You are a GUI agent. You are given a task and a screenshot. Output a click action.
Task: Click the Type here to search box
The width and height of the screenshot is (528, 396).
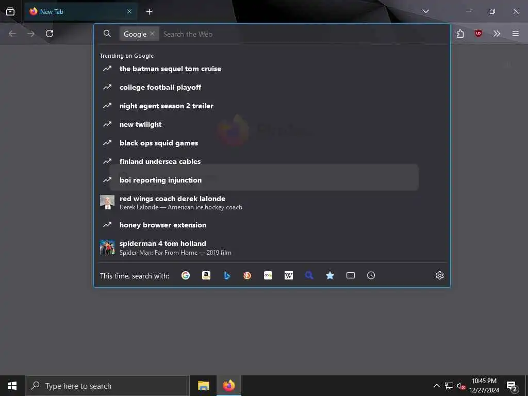(x=107, y=386)
